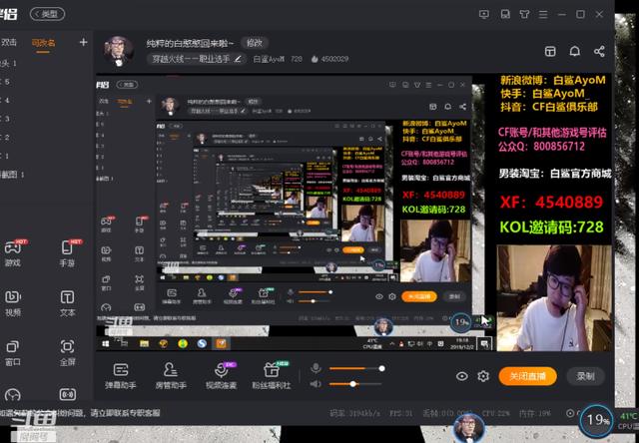The image size is (639, 443).
Task: Open the settings gear beside the main 关闭直播 button
Action: coord(483,376)
